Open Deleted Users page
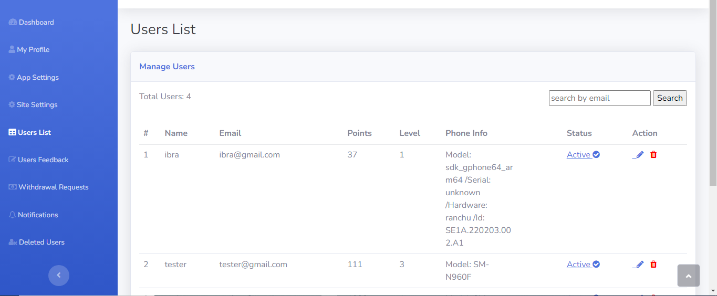 [41, 242]
